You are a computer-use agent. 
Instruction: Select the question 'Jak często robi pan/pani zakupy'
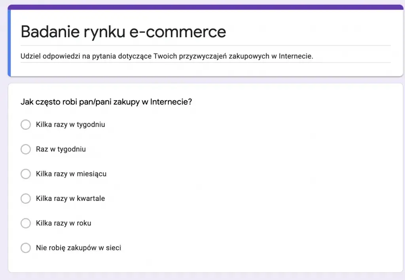(106, 102)
